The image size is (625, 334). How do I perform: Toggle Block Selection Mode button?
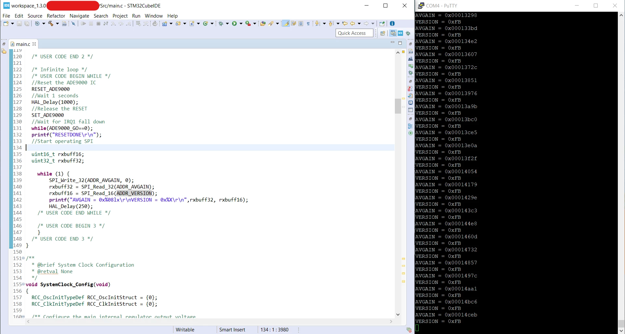tap(301, 23)
